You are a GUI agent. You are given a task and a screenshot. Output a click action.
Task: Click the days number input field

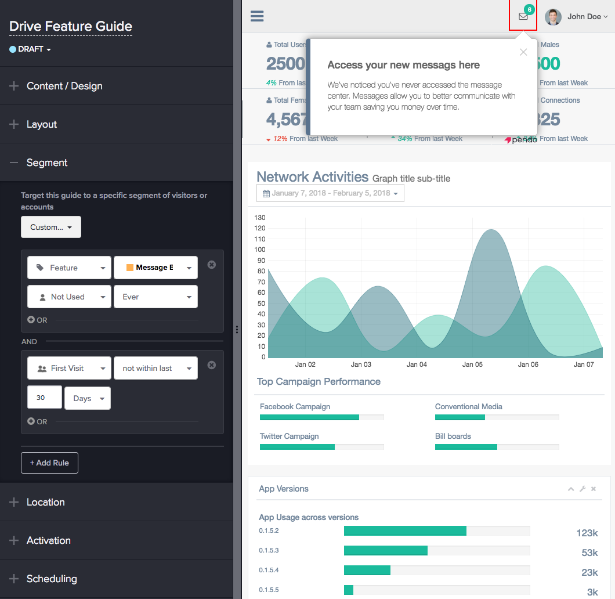pyautogui.click(x=45, y=398)
